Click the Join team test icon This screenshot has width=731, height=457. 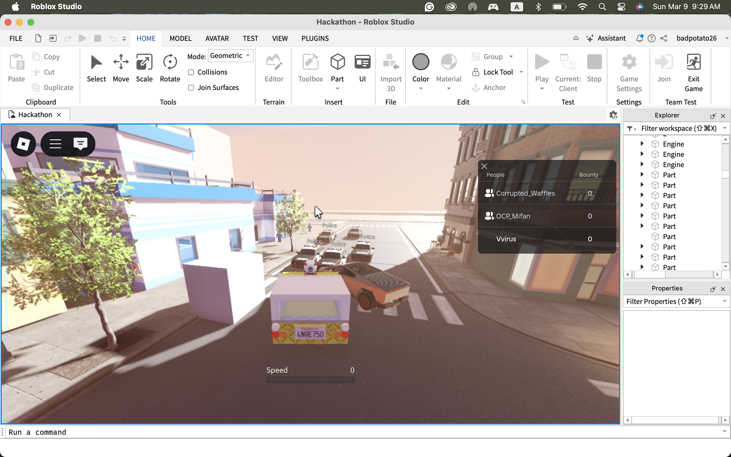pos(664,62)
